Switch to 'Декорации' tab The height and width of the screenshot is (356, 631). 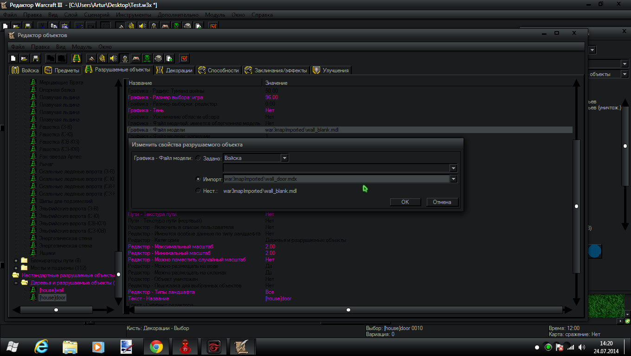coord(174,70)
